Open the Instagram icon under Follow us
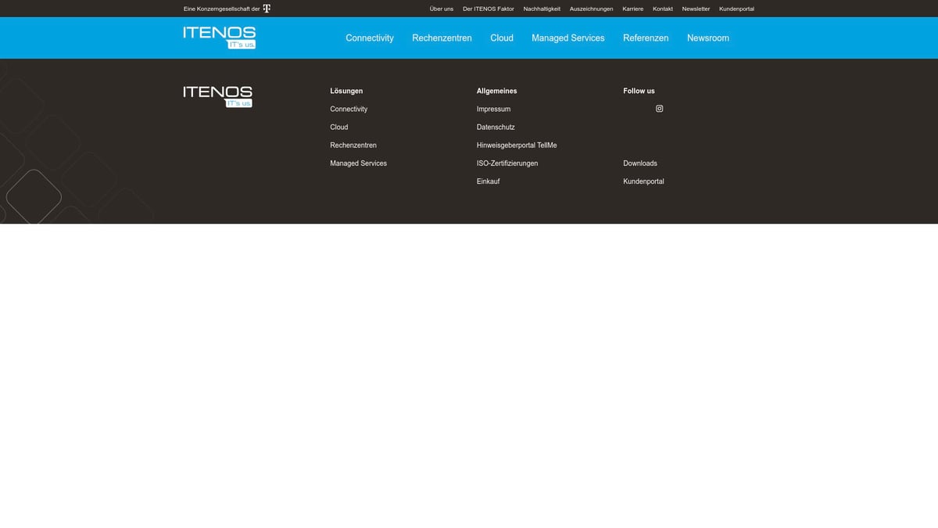The width and height of the screenshot is (938, 528). click(659, 109)
